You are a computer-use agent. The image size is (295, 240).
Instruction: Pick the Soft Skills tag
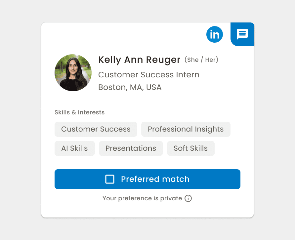tap(190, 148)
